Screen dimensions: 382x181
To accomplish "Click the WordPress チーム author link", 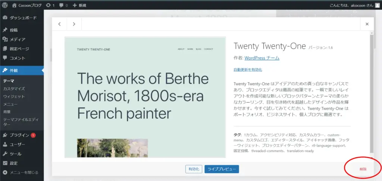I will tap(262, 58).
